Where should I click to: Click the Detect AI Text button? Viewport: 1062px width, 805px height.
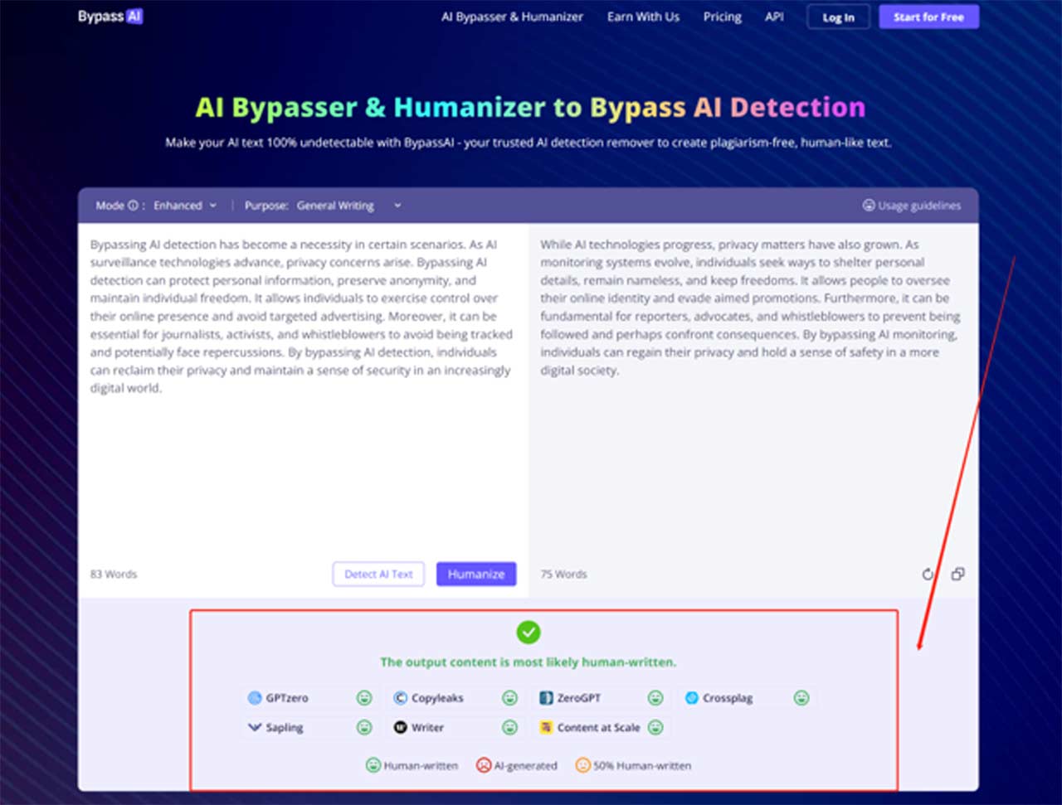pos(378,574)
